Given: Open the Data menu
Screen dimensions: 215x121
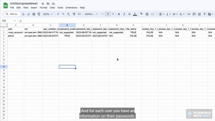Looking at the screenshot, I should [52, 7].
